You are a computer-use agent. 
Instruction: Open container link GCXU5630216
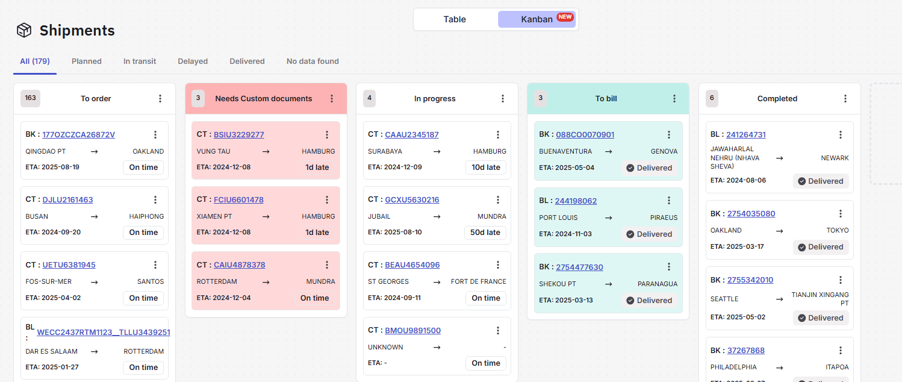click(x=412, y=199)
